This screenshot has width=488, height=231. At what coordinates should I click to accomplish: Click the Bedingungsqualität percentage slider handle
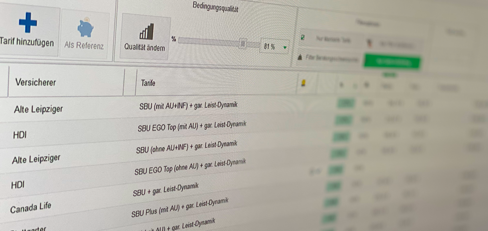point(243,44)
